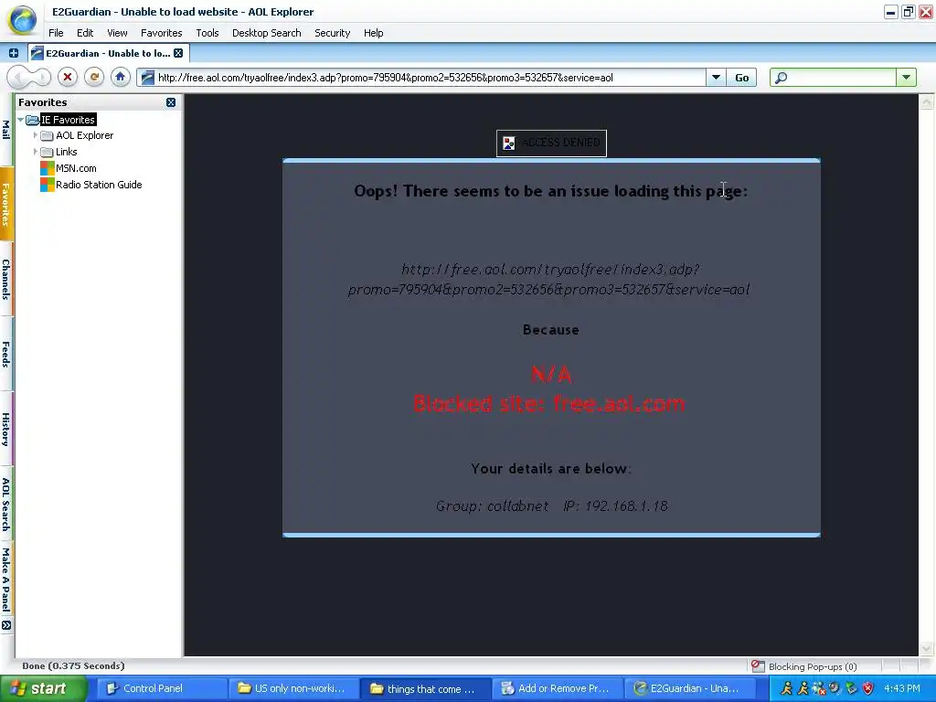The image size is (936, 702).
Task: Click the Back navigation arrow
Action: (19, 77)
